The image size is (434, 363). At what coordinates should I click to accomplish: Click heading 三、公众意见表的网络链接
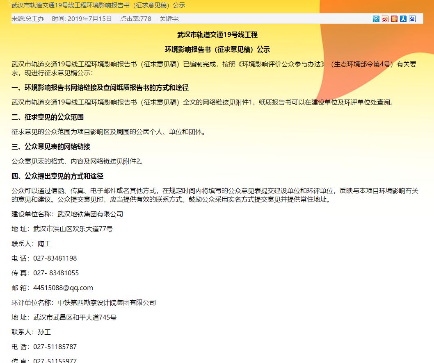click(51, 147)
